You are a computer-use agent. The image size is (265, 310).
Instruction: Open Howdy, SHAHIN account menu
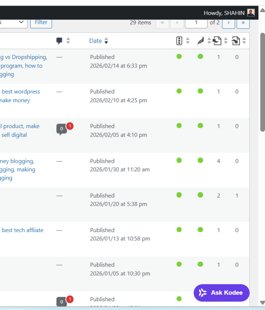pyautogui.click(x=224, y=13)
